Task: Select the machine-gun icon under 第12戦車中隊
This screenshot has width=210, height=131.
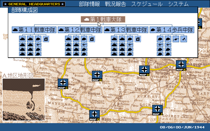Action: coord(84,45)
